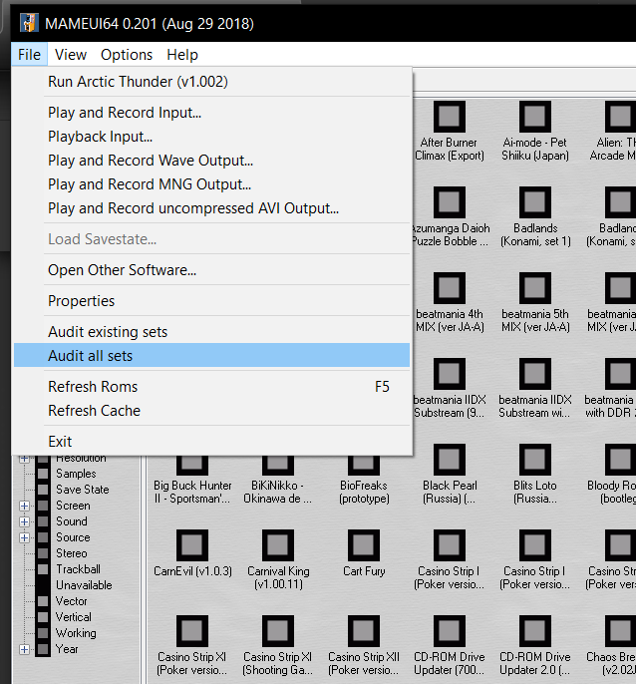636x684 pixels.
Task: Select After Burner Climax (Export) game icon
Action: coord(450,117)
